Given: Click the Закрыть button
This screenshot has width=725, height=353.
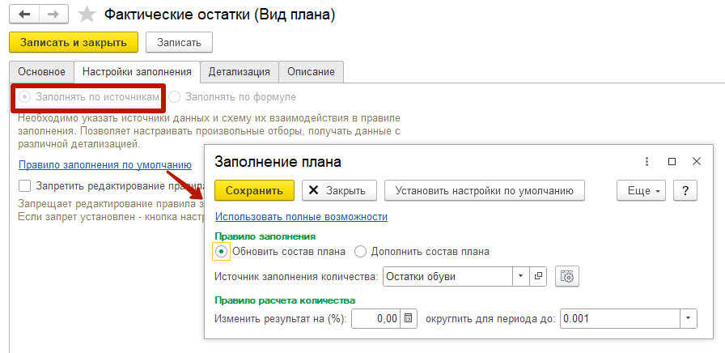Looking at the screenshot, I should pyautogui.click(x=339, y=190).
